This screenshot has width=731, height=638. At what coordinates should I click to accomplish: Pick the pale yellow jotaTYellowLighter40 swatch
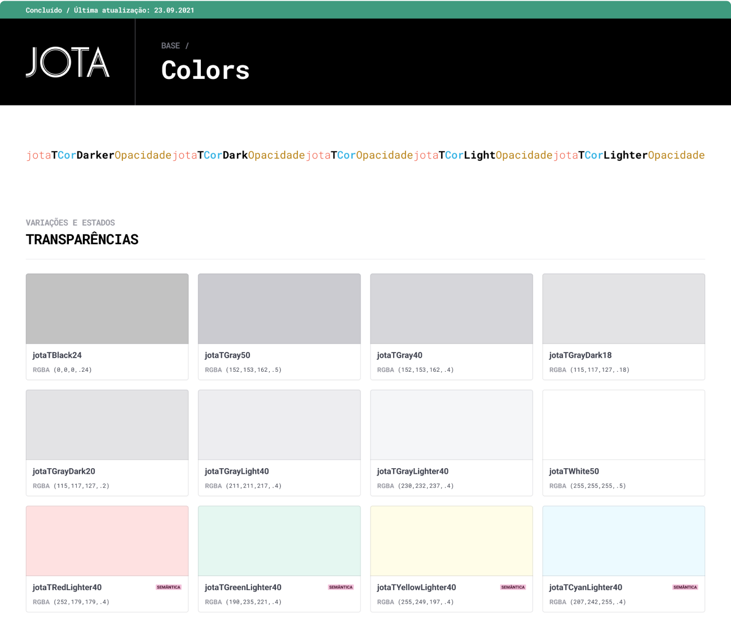(x=451, y=541)
